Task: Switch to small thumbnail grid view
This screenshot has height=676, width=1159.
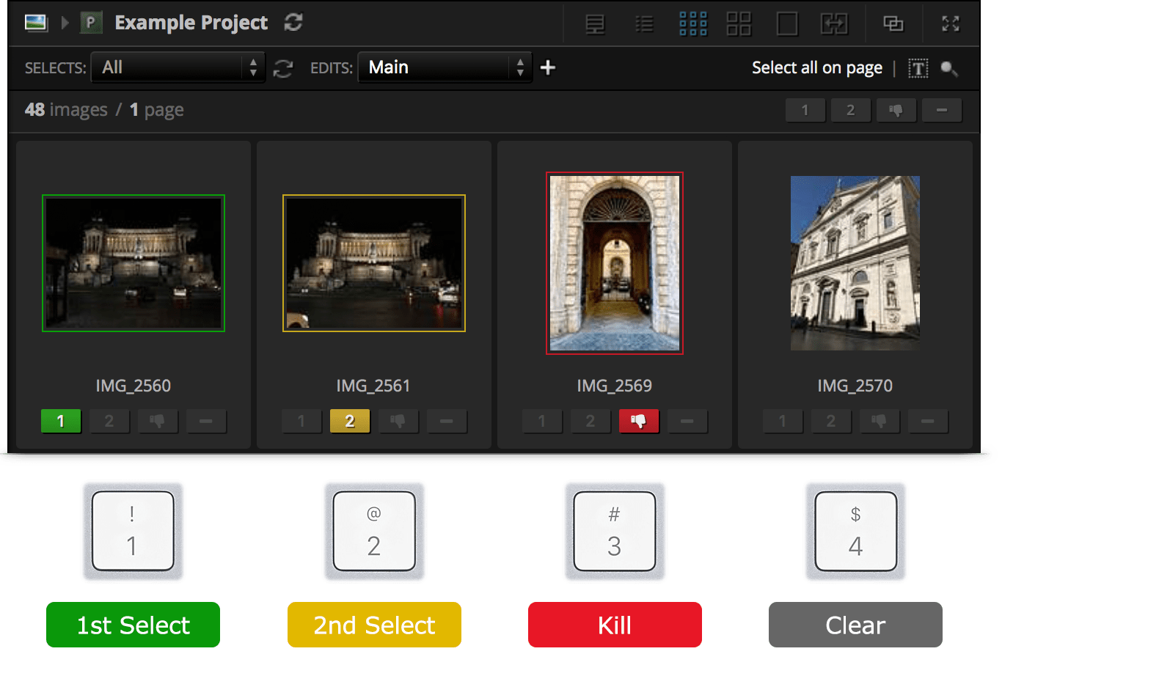Action: coord(692,23)
